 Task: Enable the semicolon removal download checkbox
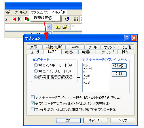(x=33, y=109)
